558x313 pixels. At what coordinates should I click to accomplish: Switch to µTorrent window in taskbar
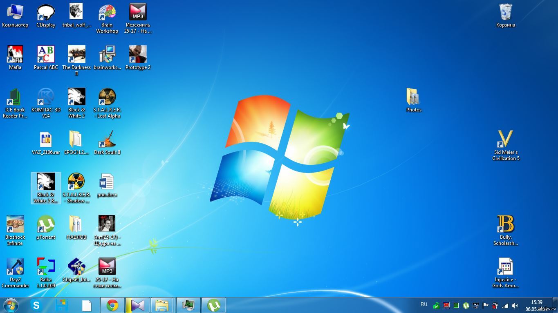tap(213, 305)
